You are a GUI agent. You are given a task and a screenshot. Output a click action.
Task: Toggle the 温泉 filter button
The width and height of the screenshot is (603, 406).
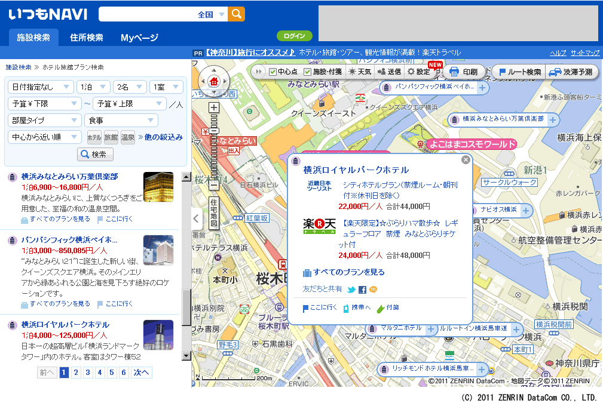pos(128,137)
